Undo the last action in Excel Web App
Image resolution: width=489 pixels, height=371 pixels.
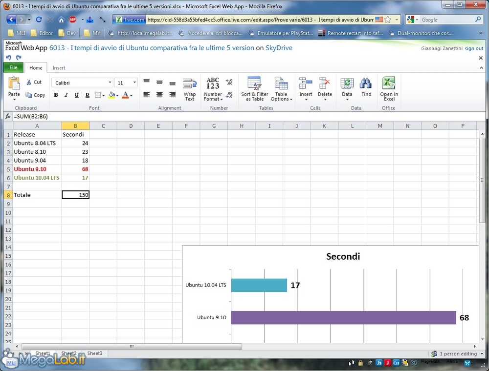coord(8,57)
